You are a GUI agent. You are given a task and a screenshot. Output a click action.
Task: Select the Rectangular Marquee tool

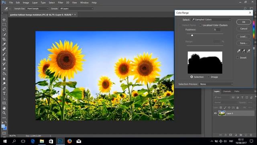coord(4,25)
